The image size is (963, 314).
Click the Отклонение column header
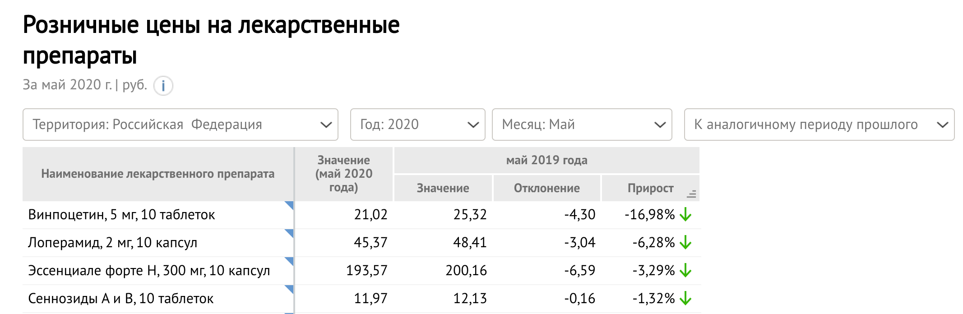point(547,188)
